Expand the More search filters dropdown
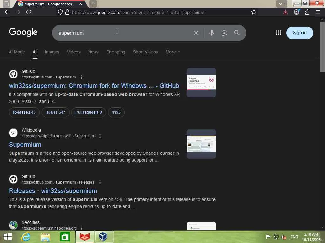 [173, 52]
